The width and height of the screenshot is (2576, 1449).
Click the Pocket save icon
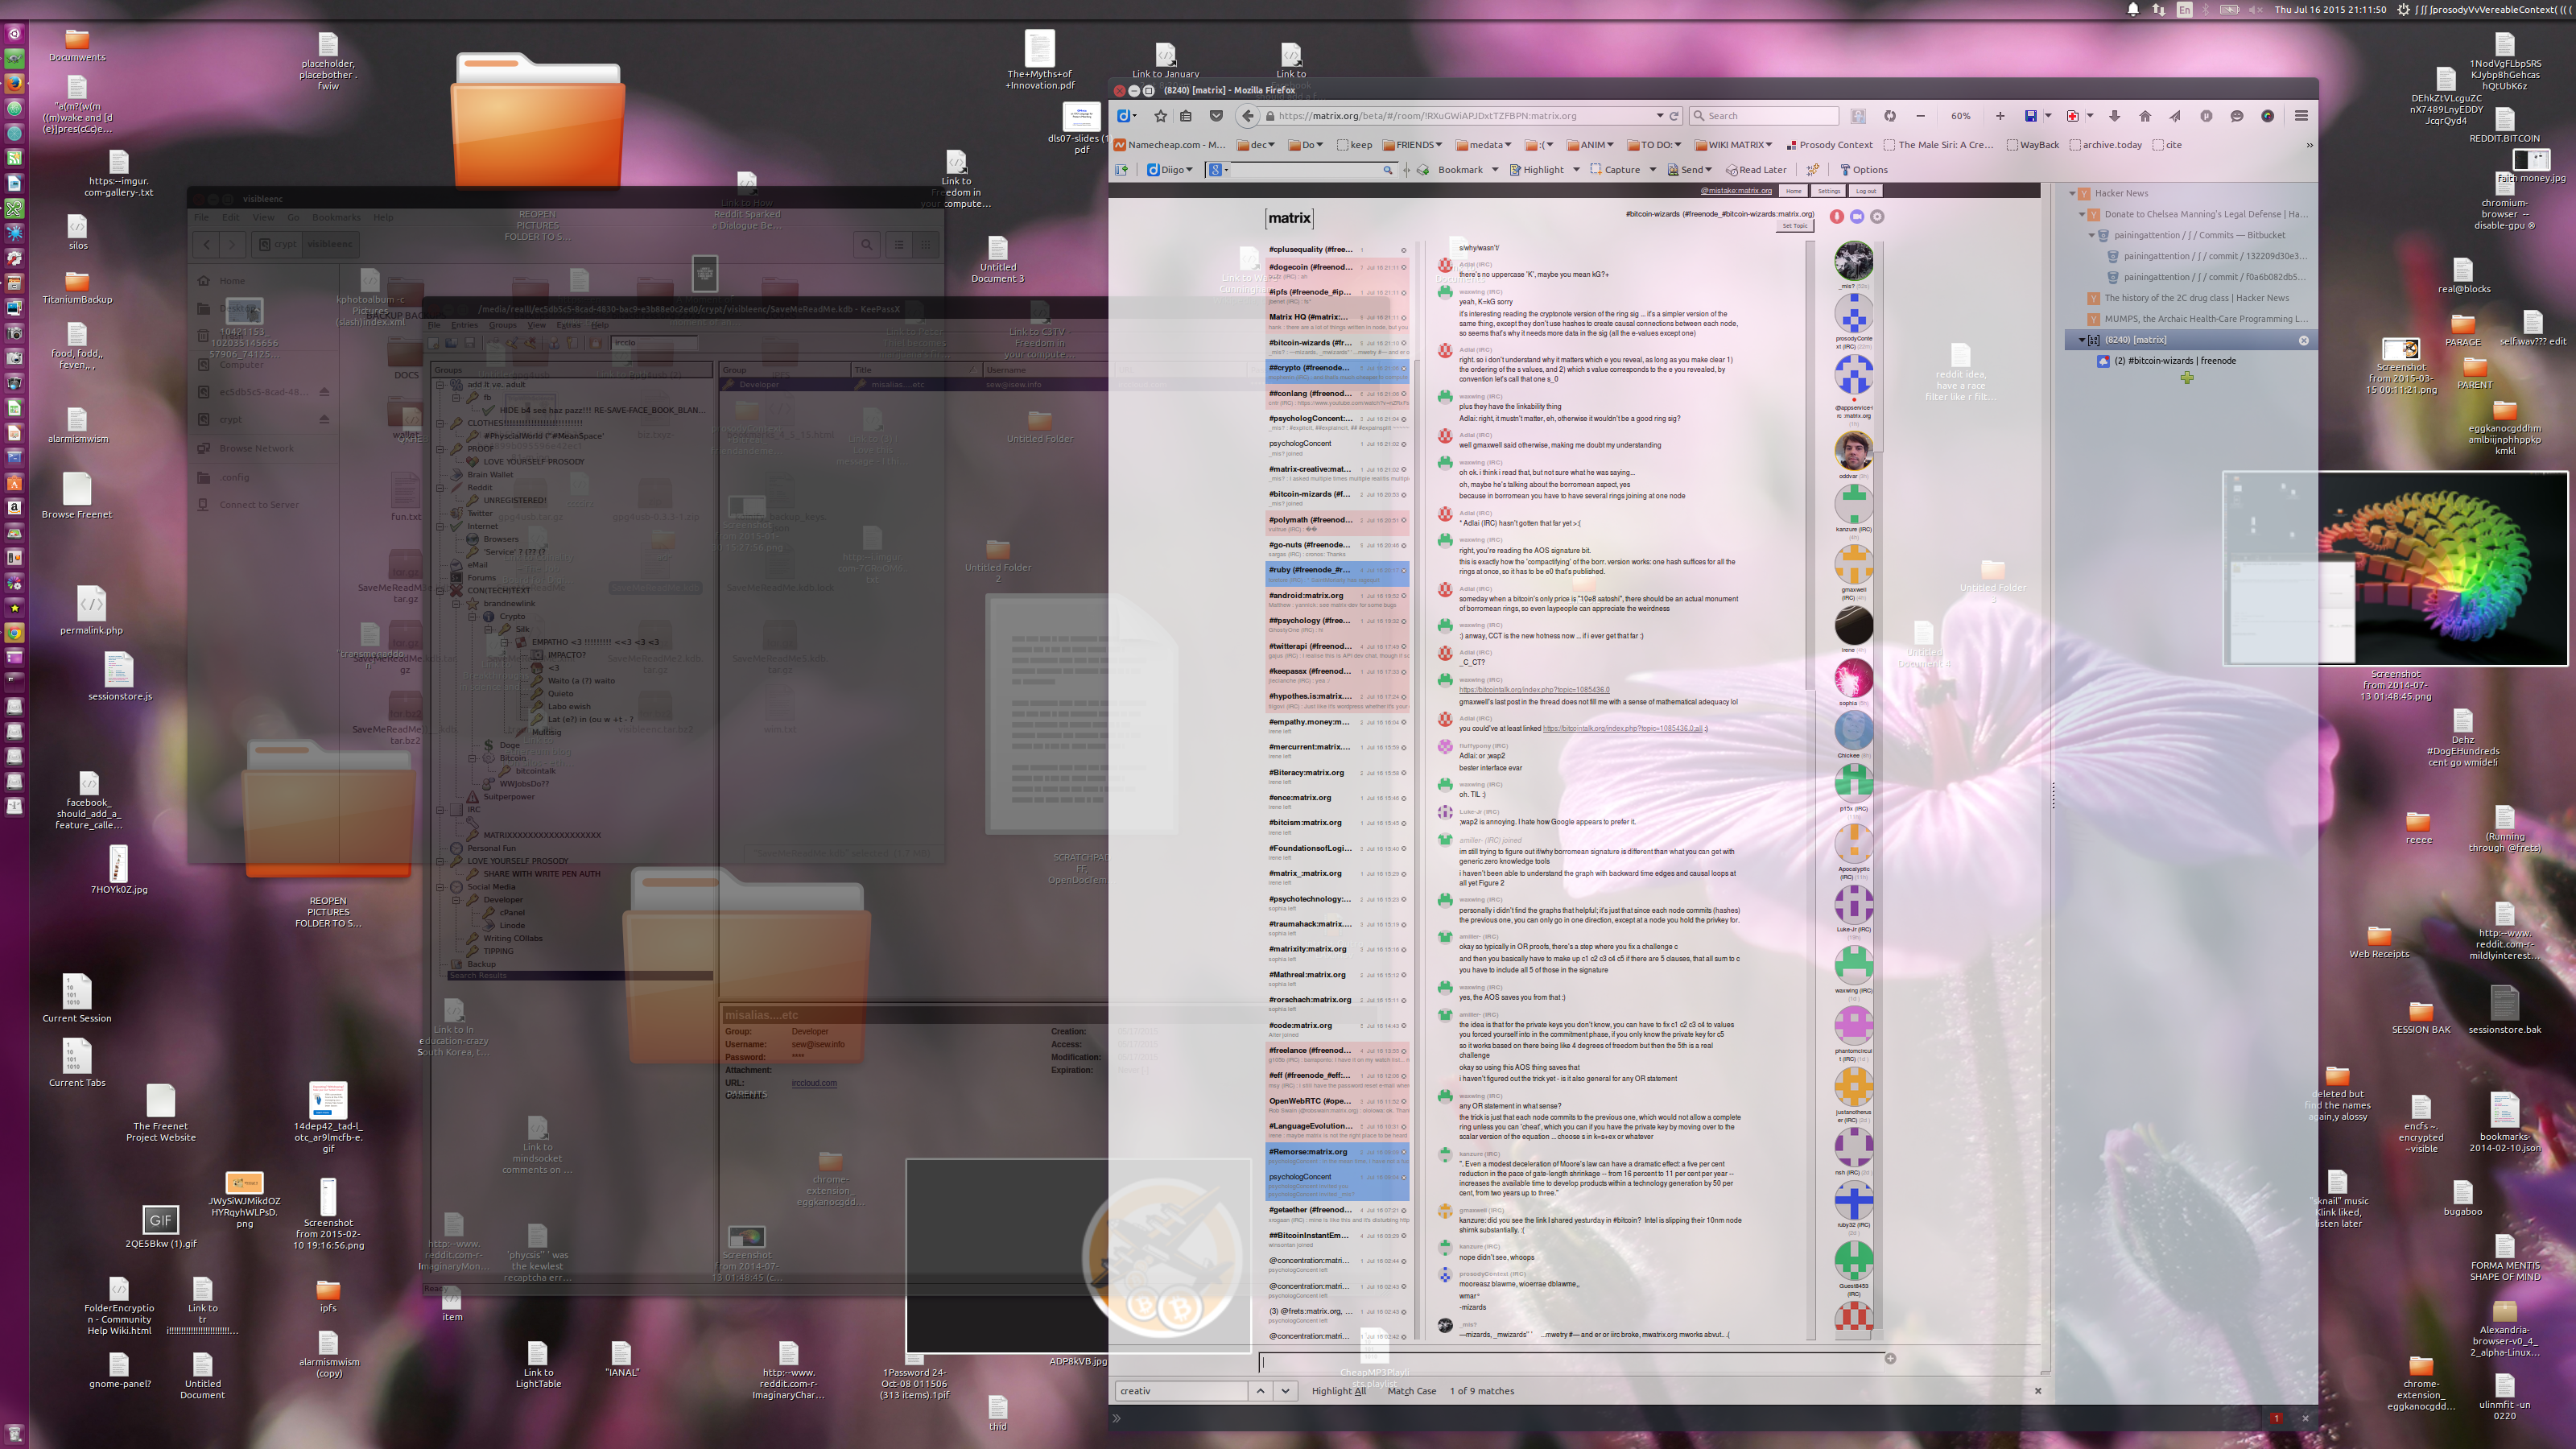1216,116
